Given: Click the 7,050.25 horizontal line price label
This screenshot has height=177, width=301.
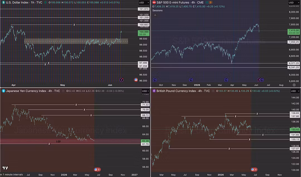Looking at the screenshot, I should coord(293,42).
